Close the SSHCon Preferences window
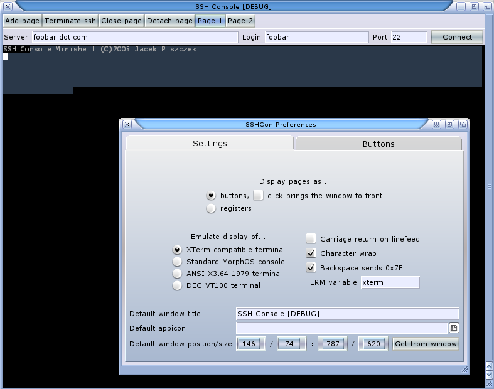 pos(126,124)
